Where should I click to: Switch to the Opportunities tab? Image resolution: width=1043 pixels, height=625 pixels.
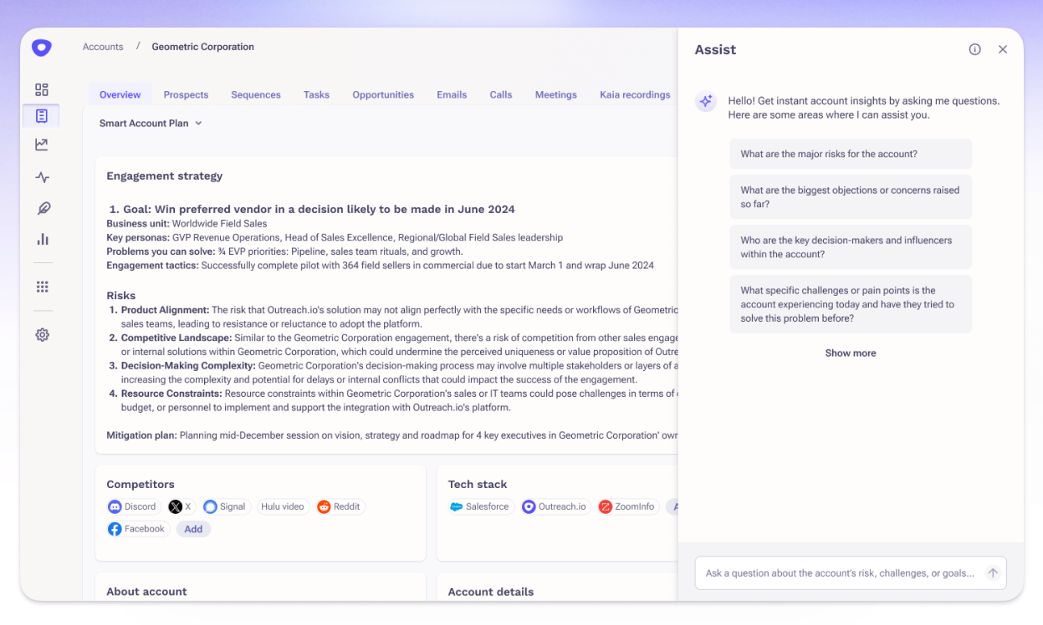(383, 94)
